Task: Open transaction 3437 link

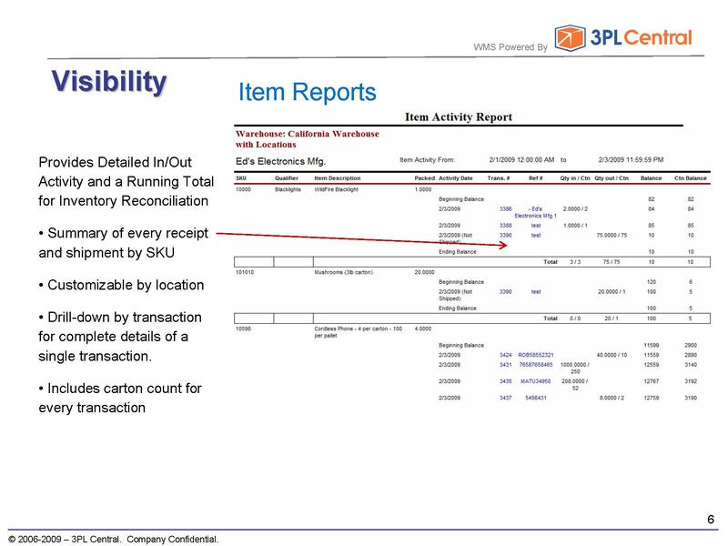Action: [505, 398]
